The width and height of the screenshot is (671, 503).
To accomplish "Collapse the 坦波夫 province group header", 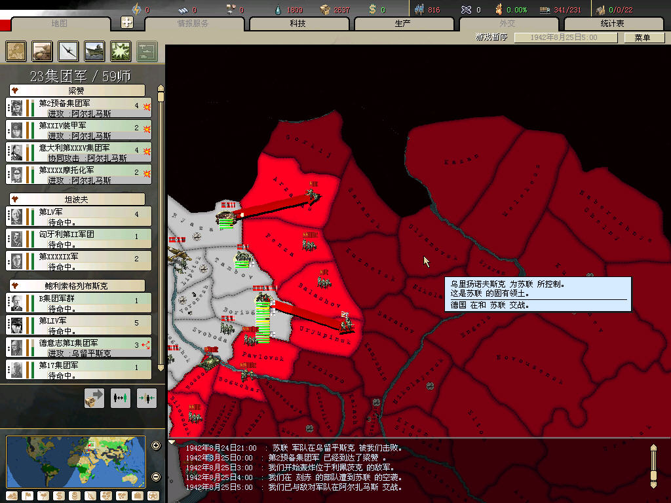I will [x=77, y=199].
